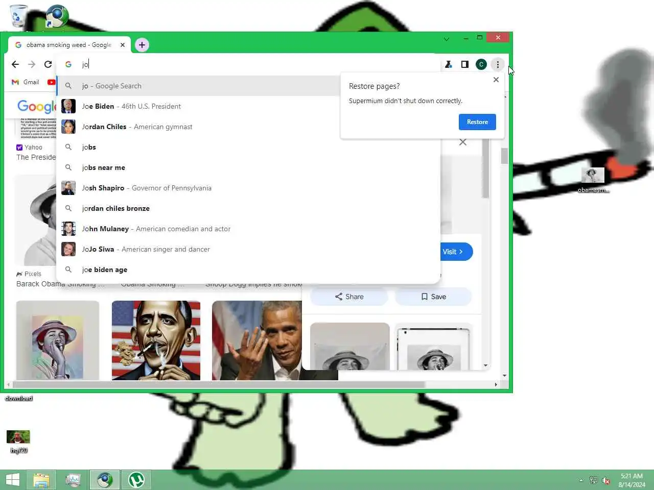Open the browser three-dot menu

click(x=498, y=64)
